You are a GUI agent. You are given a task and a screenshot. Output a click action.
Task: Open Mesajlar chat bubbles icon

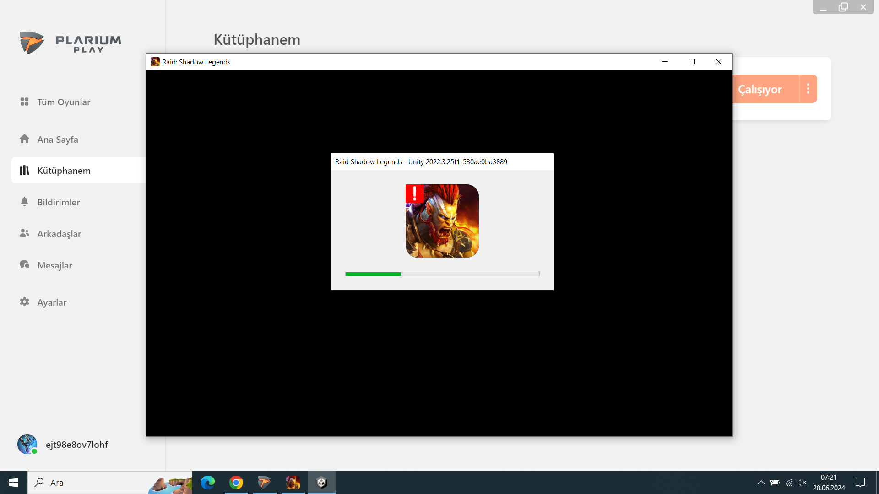tap(25, 264)
